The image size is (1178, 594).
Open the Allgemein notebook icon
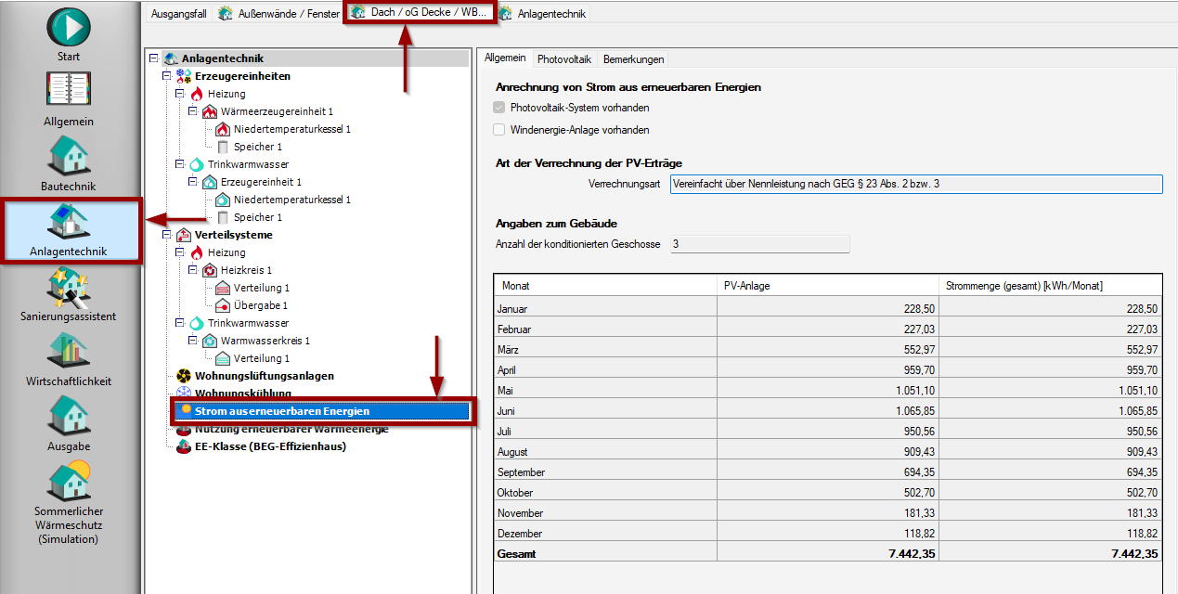tap(69, 92)
